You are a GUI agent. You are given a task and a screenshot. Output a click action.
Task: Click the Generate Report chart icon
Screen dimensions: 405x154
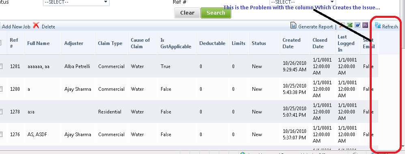(x=293, y=25)
